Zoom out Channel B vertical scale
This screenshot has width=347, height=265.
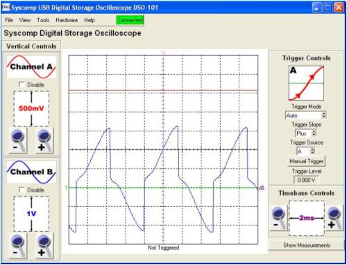pyautogui.click(x=18, y=246)
